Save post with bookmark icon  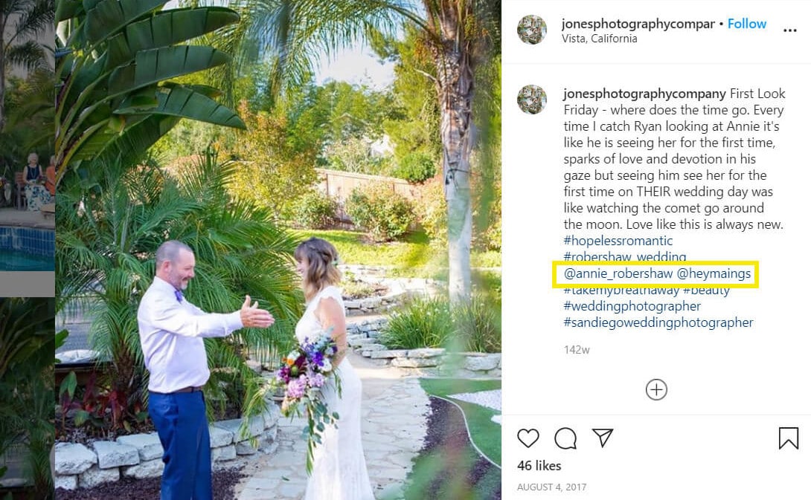click(x=788, y=438)
